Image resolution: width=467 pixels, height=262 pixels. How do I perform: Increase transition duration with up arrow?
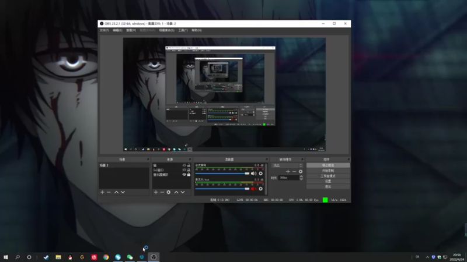point(301,176)
